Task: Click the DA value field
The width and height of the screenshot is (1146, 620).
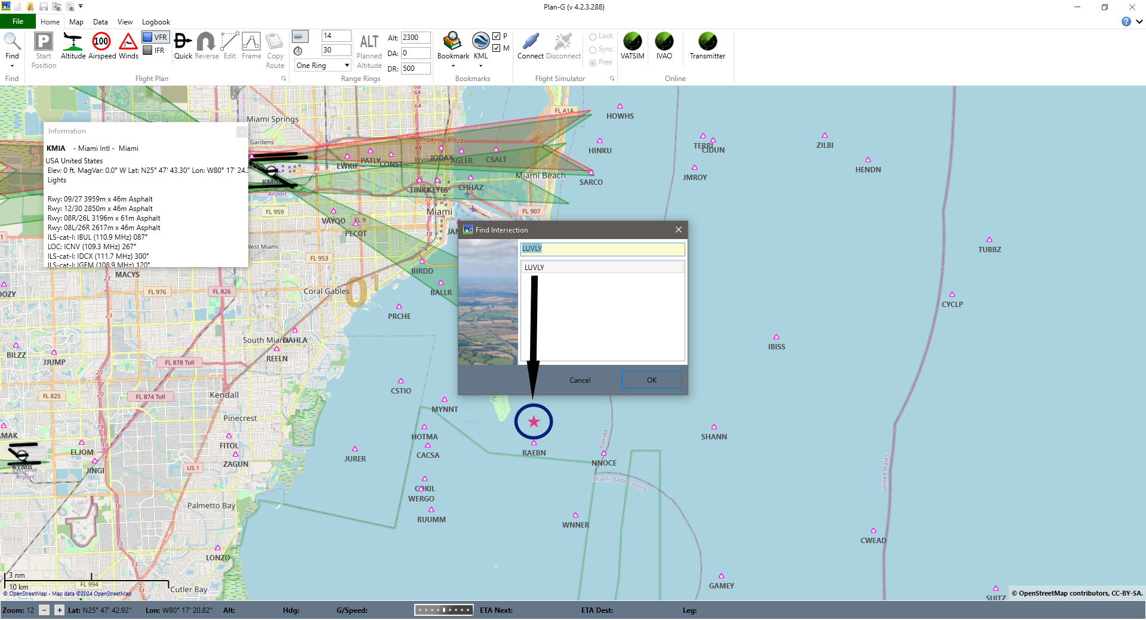Action: [x=415, y=53]
